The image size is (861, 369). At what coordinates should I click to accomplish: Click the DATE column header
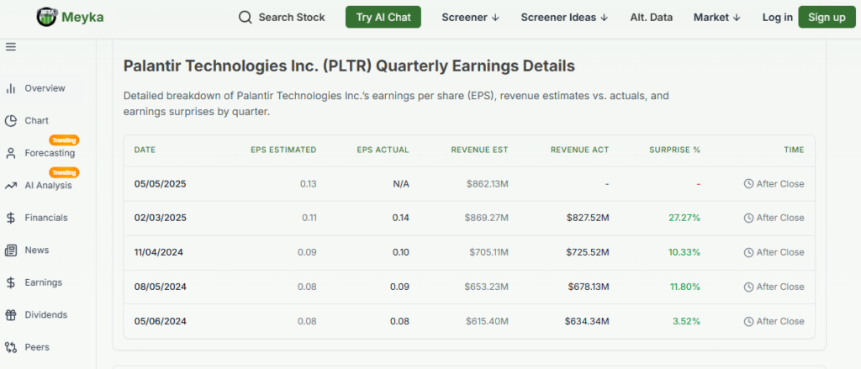tap(145, 150)
